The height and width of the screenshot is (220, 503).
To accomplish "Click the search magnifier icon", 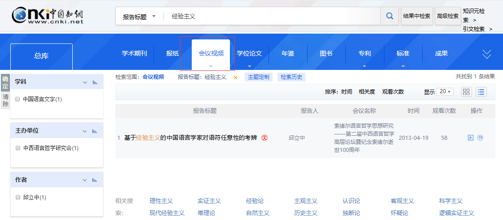I will [x=389, y=17].
